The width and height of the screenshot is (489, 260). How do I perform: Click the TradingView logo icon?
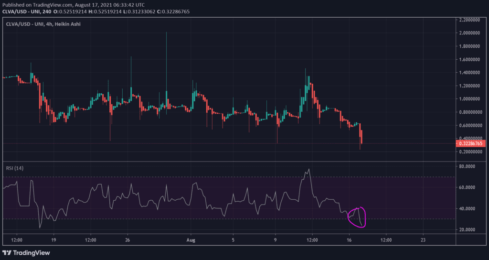(x=7, y=253)
